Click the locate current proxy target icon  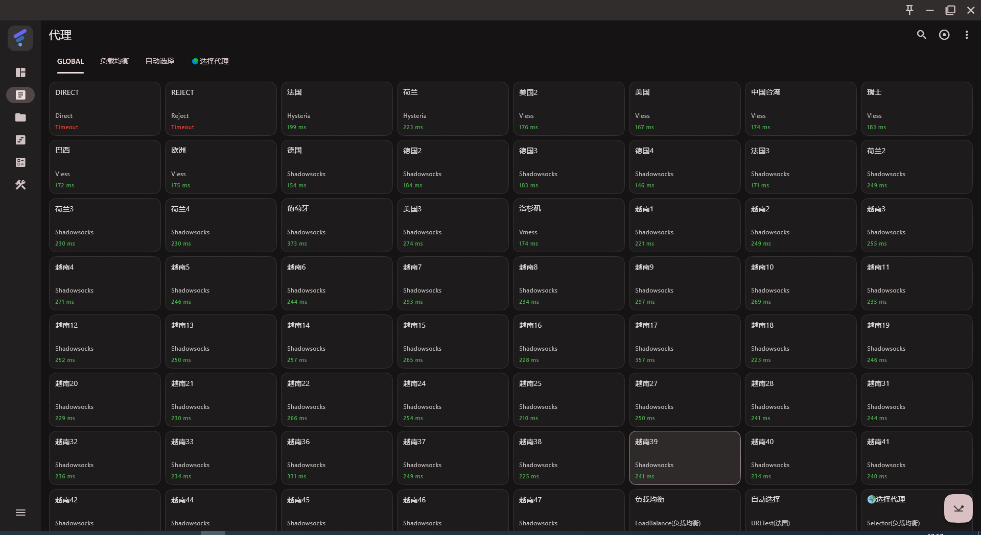944,35
